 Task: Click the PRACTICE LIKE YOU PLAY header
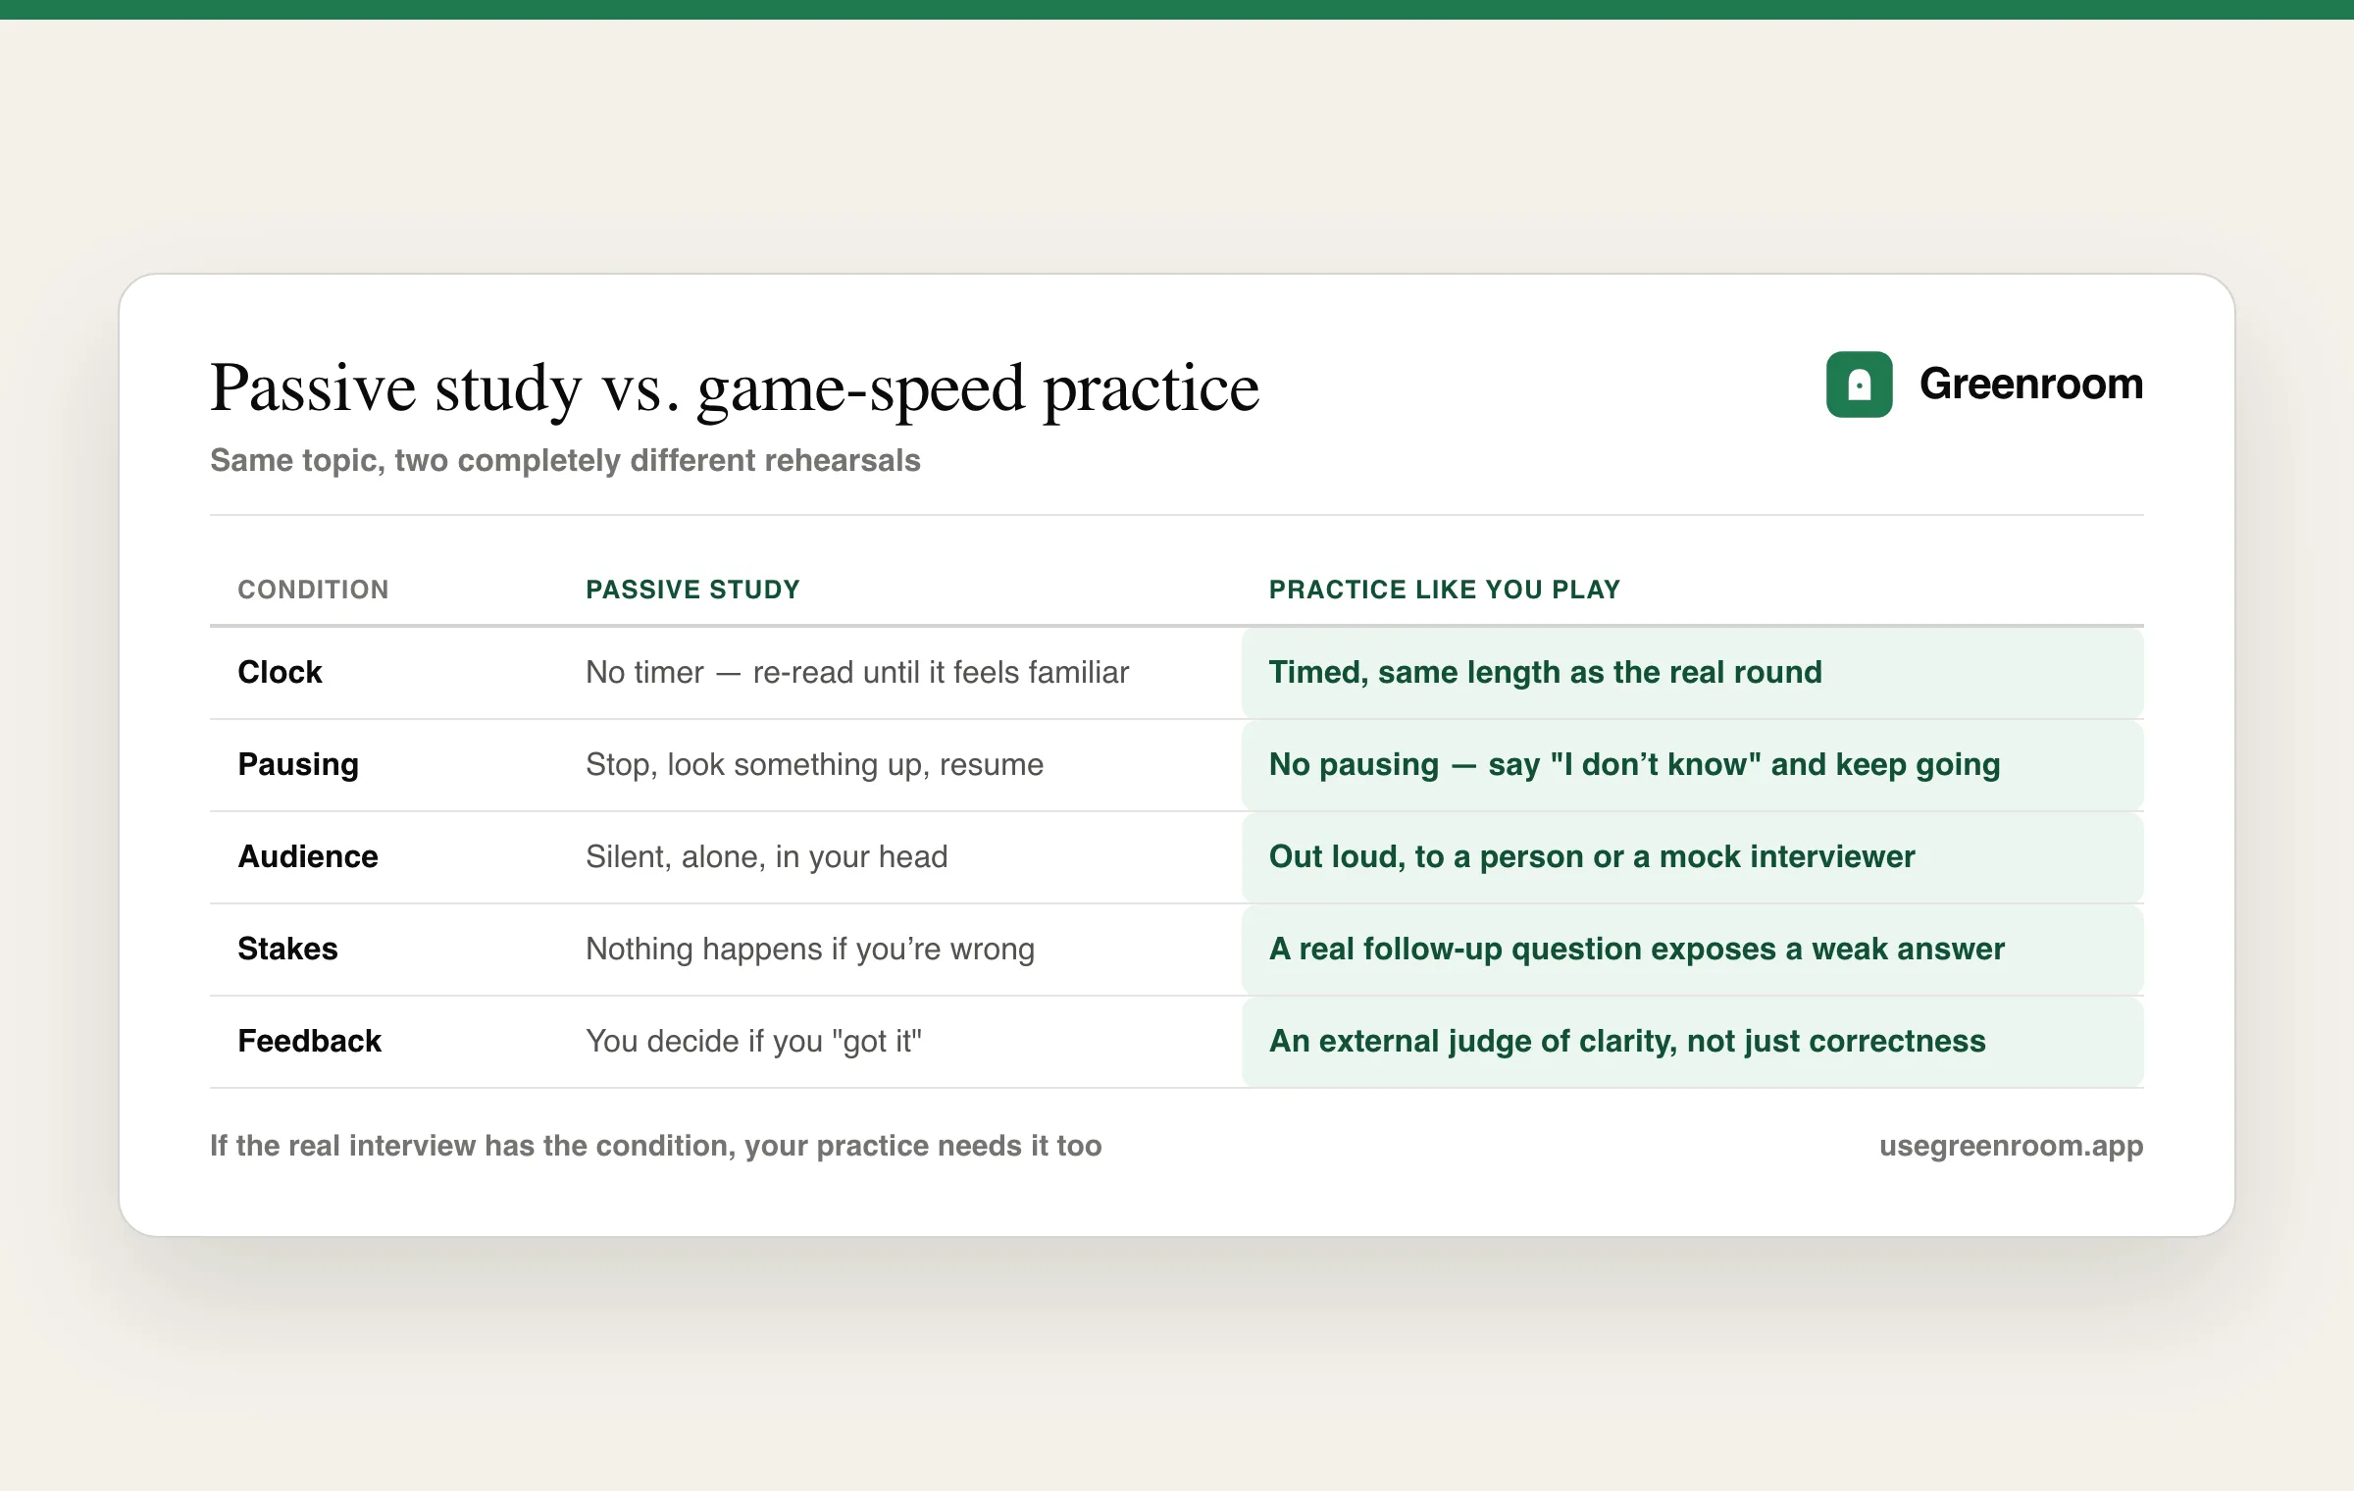1444,590
